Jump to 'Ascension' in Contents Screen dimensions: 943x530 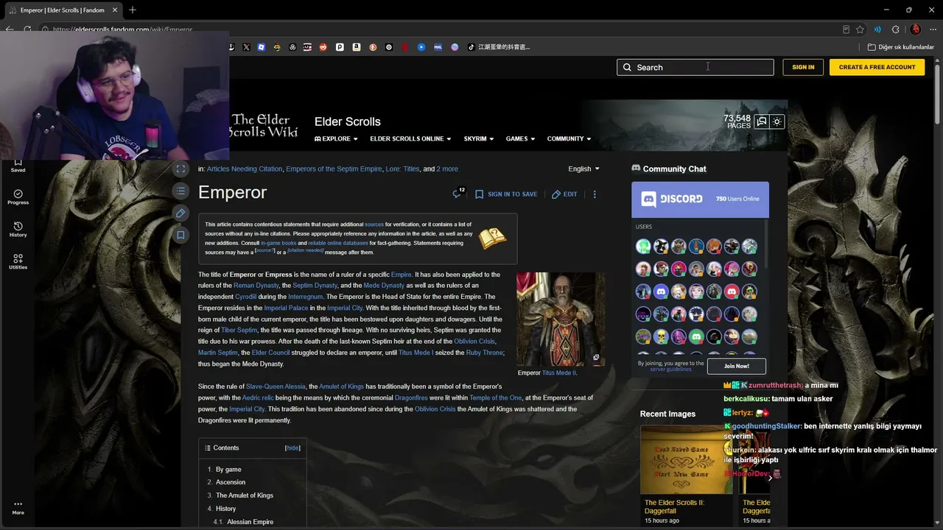point(231,482)
